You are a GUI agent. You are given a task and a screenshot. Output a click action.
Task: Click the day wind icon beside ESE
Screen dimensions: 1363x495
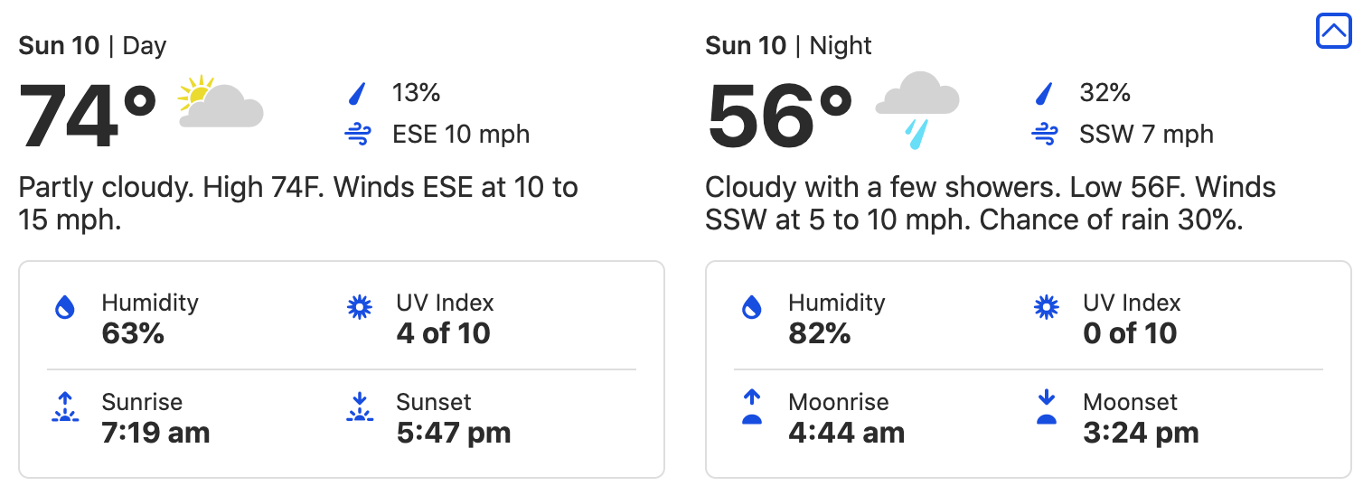pos(358,135)
